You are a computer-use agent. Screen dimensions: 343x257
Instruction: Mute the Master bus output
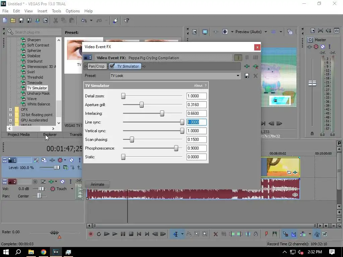[x=323, y=47]
